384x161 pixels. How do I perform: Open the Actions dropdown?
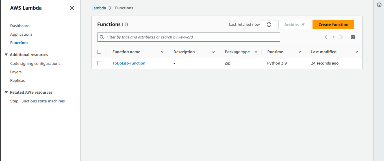click(294, 25)
